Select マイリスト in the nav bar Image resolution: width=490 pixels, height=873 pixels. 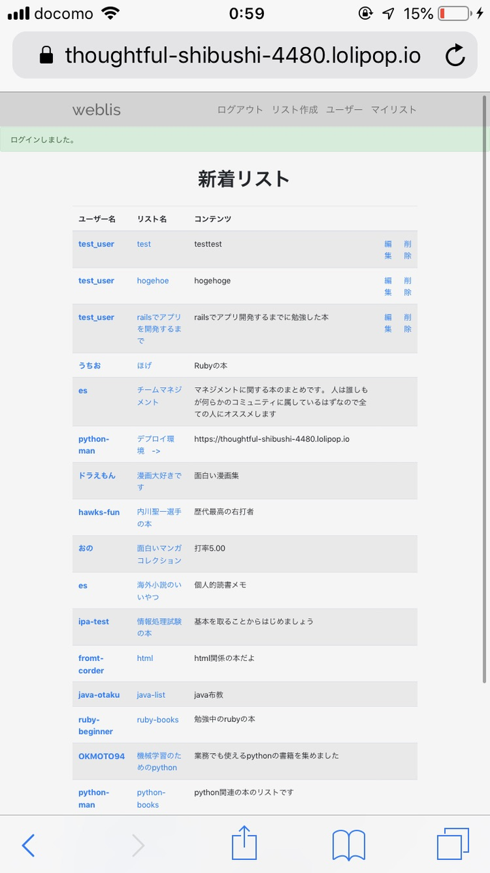pos(393,110)
